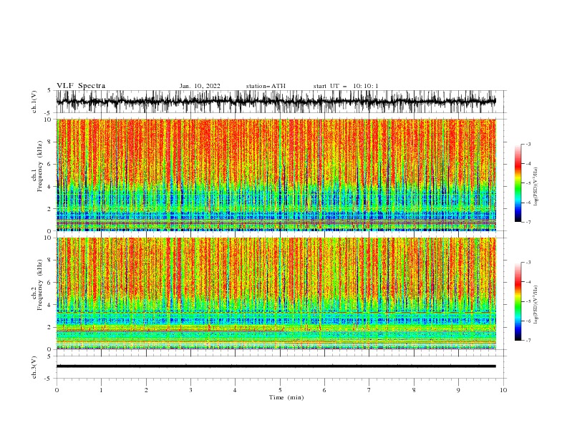Click the time axis tick label "5"
This screenshot has height=438, width=567.
(x=280, y=390)
